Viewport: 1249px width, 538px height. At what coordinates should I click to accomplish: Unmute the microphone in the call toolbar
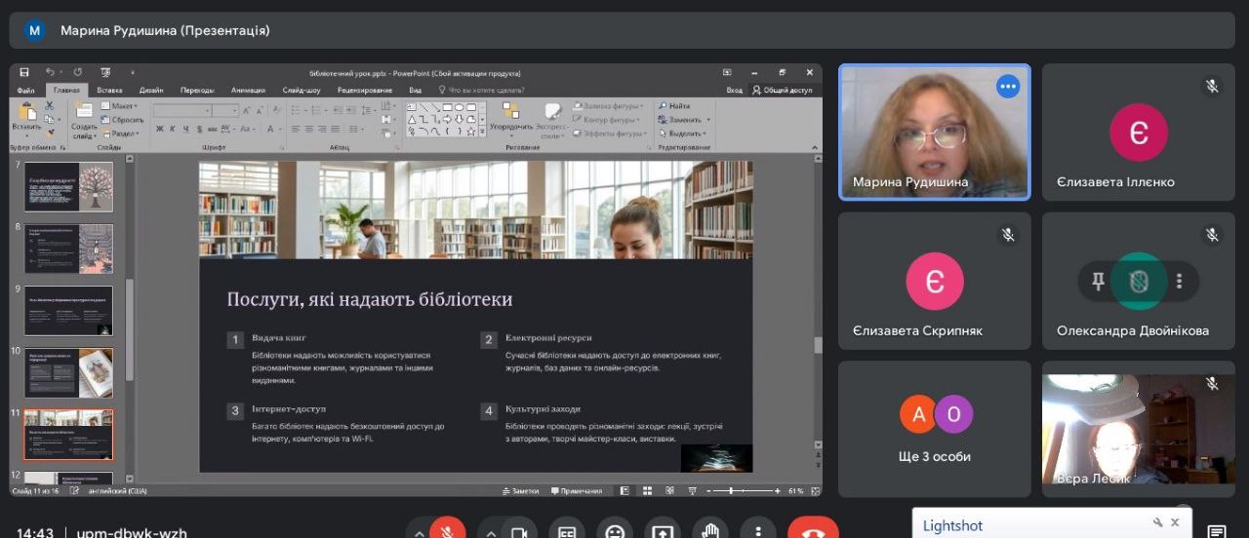coord(448,531)
